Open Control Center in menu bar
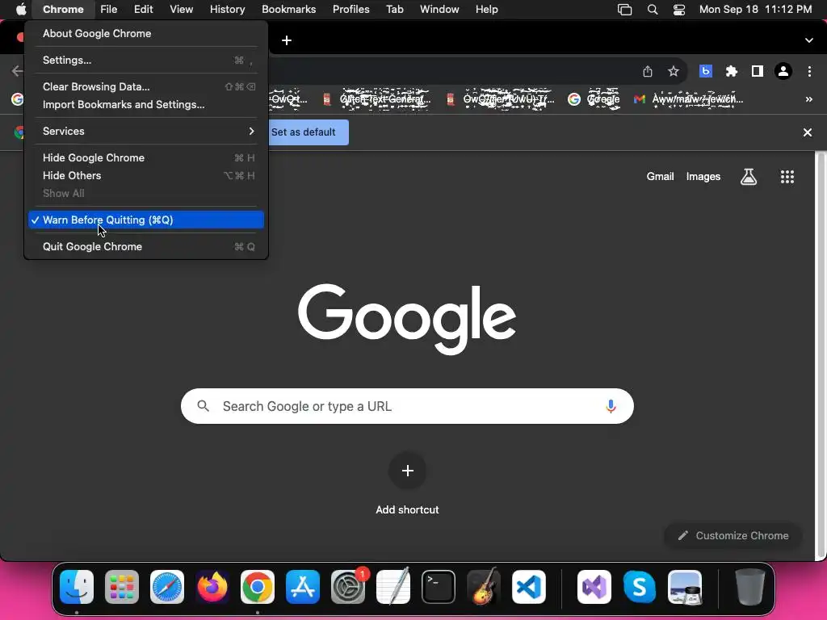Screen dimensions: 827x620 tap(678, 10)
